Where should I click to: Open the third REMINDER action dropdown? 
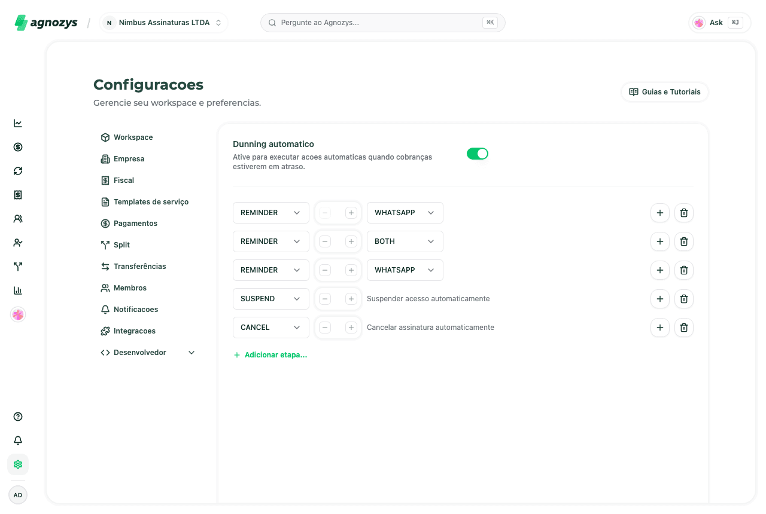271,270
